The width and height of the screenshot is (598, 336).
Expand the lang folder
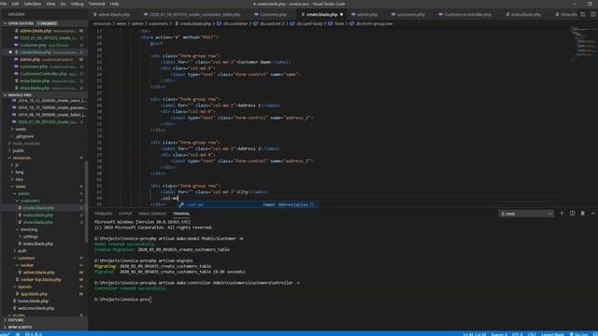coord(19,172)
